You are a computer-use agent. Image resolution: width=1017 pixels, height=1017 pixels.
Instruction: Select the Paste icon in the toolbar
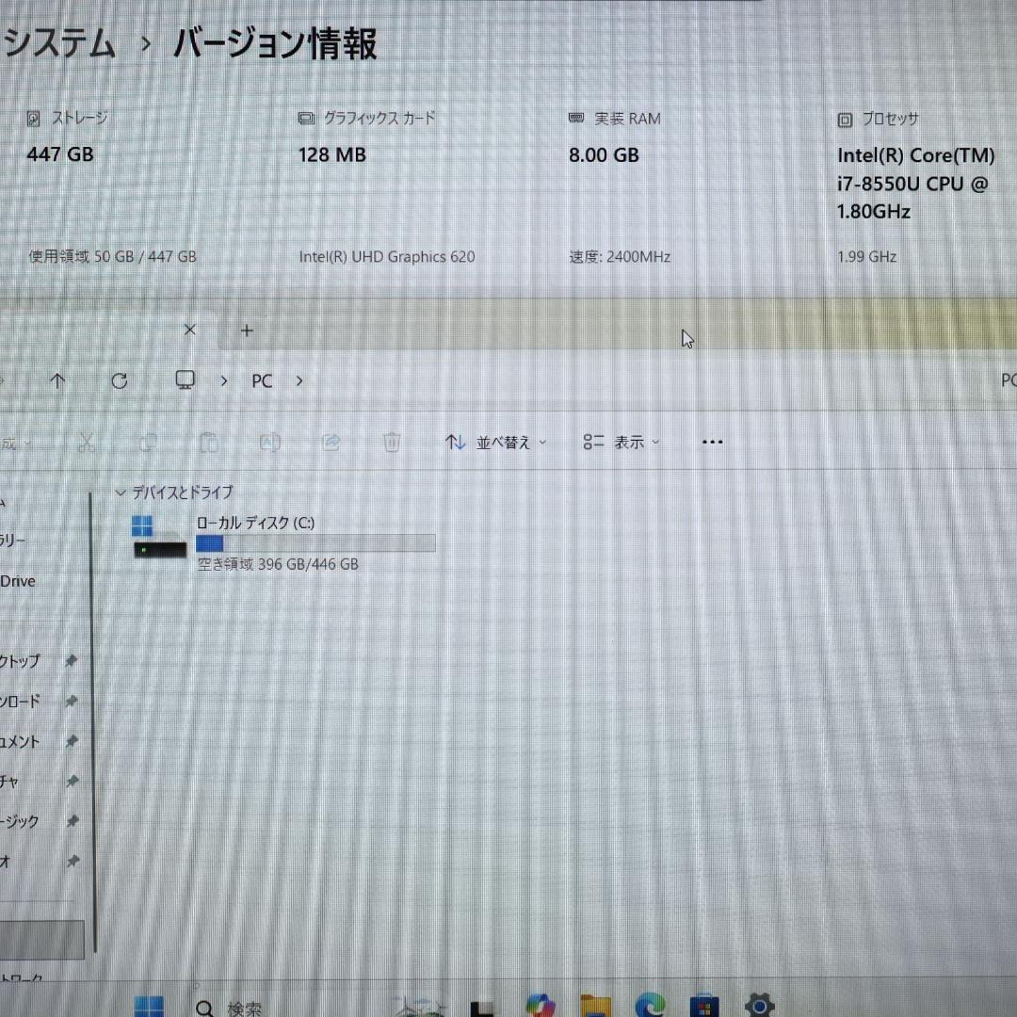pos(209,442)
